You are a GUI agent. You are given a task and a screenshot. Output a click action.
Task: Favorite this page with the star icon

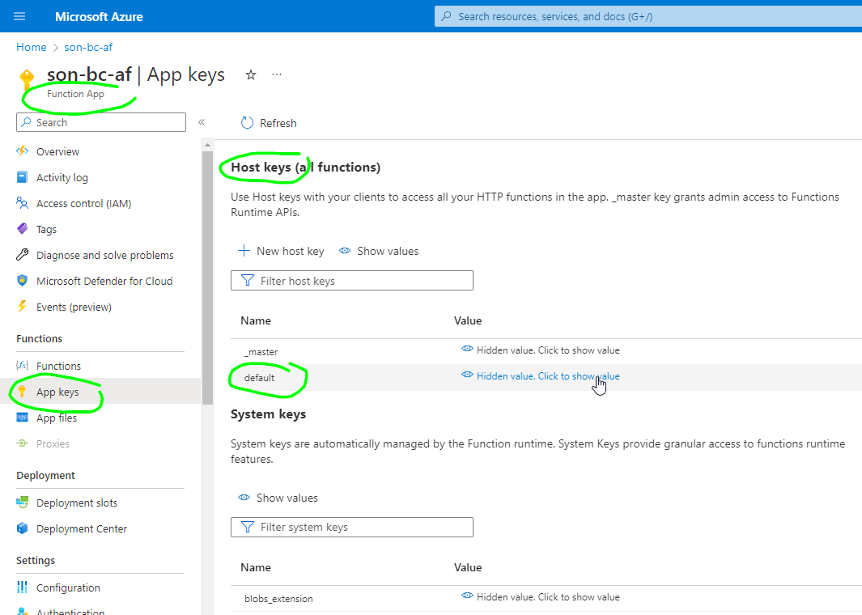click(x=251, y=74)
